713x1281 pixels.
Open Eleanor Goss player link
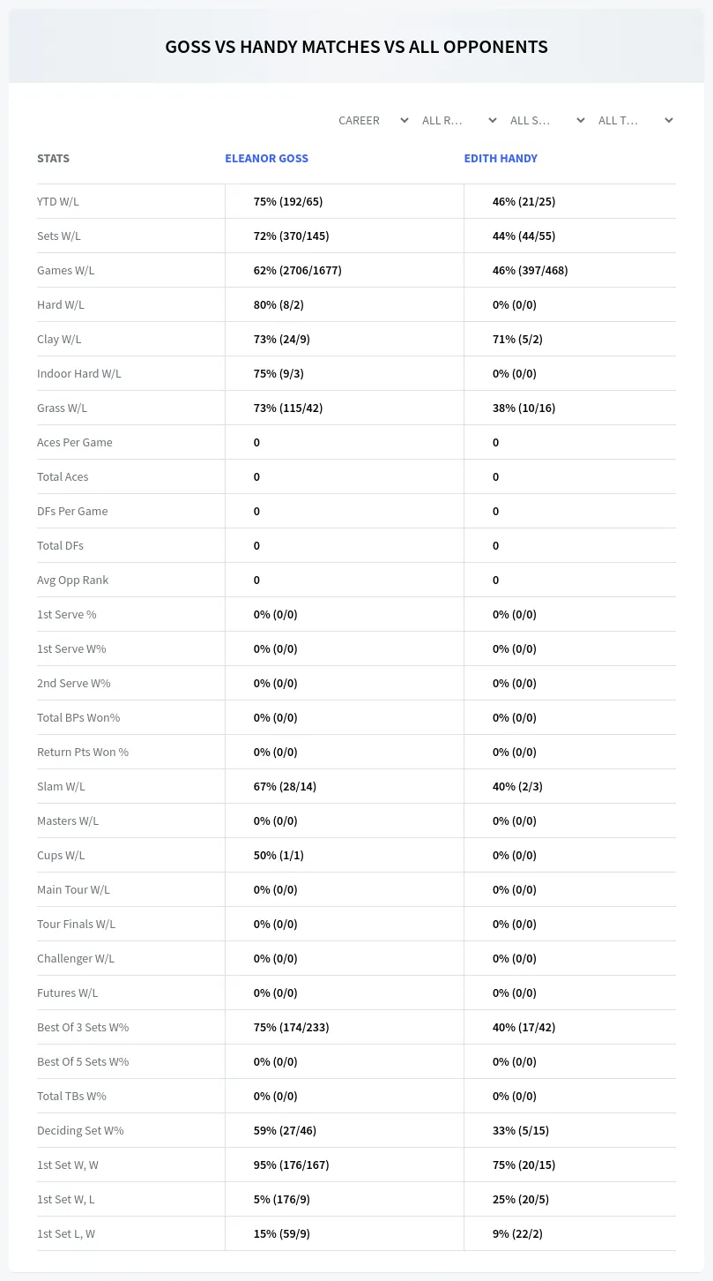266,159
